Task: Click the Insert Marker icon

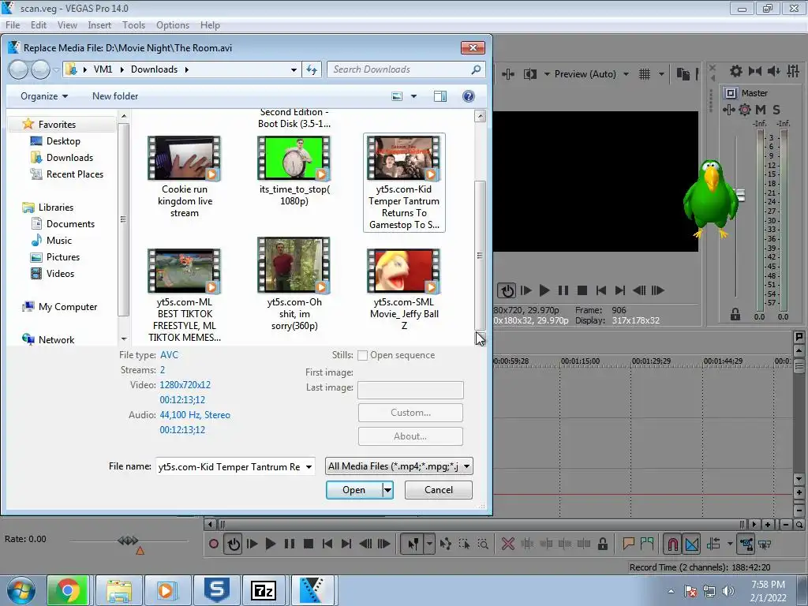Action: 628,544
